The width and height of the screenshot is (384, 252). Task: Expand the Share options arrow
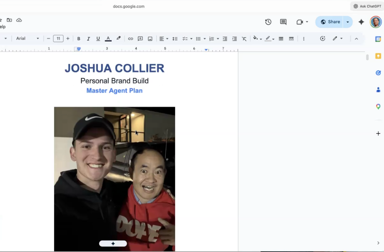coord(348,22)
